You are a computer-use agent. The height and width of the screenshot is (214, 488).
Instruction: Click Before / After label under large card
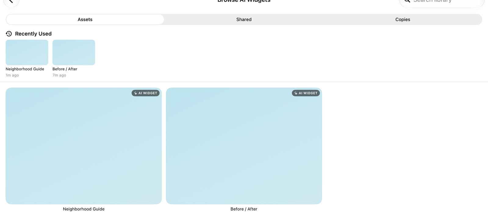(x=244, y=209)
